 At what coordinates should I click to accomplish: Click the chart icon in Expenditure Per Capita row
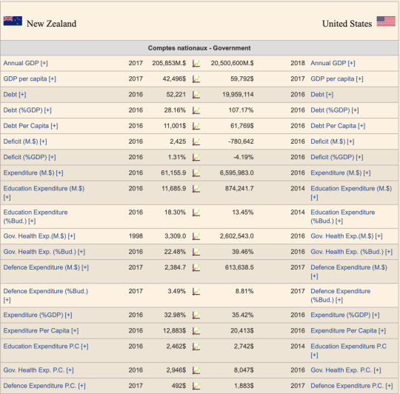[196, 331]
